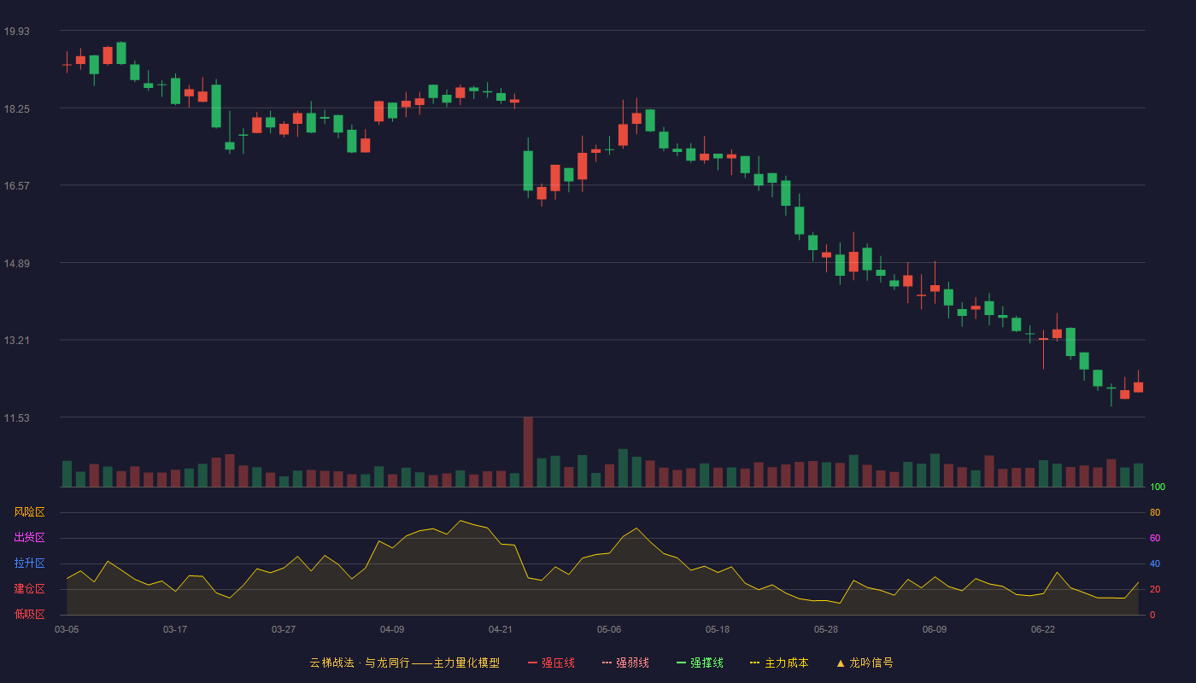Click the 06-22 date axis label
1196x683 pixels.
pos(1043,629)
